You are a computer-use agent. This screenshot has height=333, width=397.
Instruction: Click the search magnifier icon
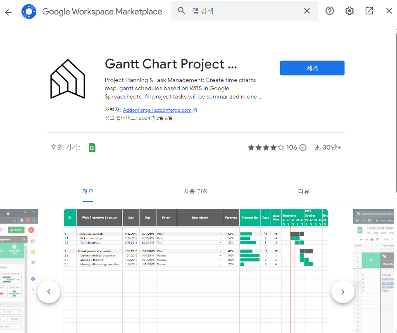tap(181, 11)
